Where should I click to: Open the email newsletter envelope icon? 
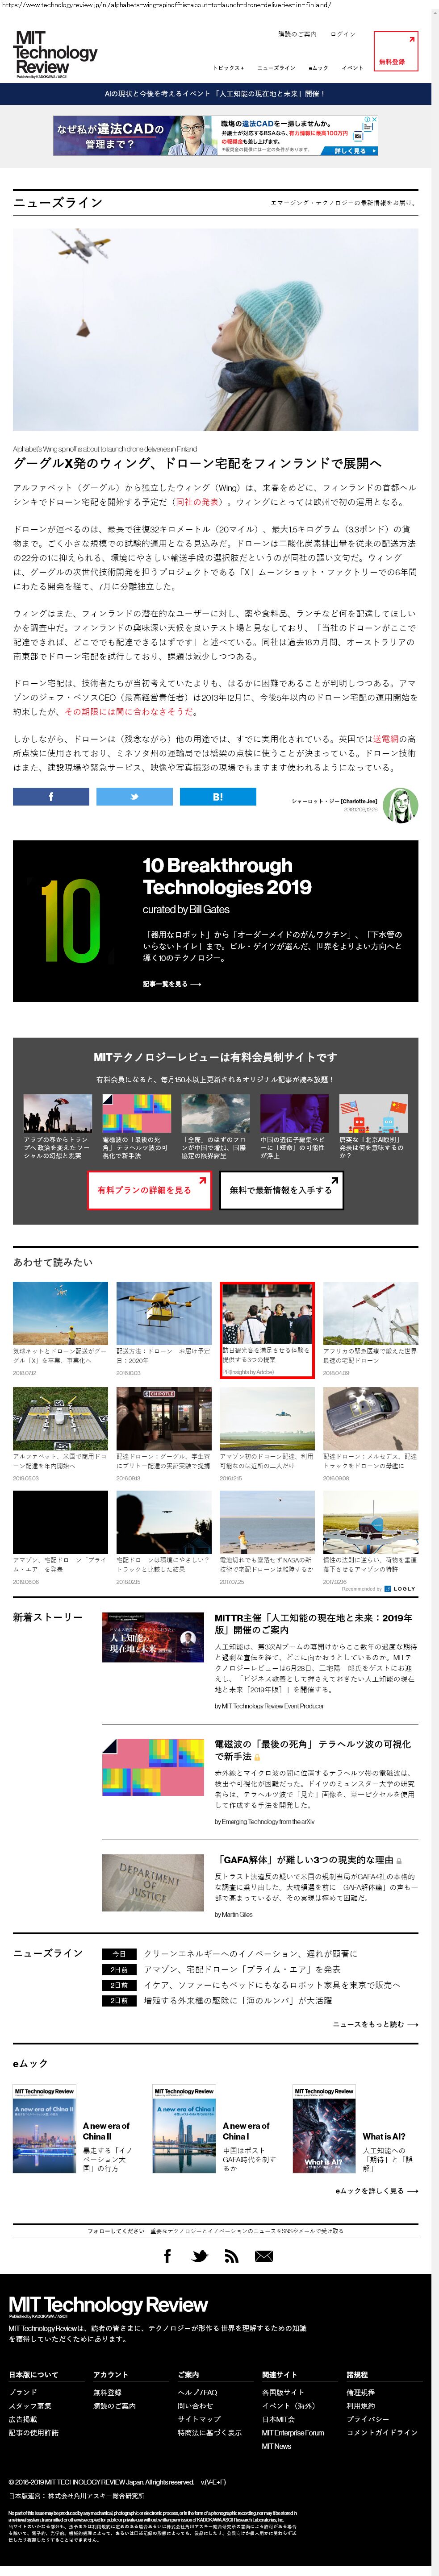pyautogui.click(x=263, y=2256)
